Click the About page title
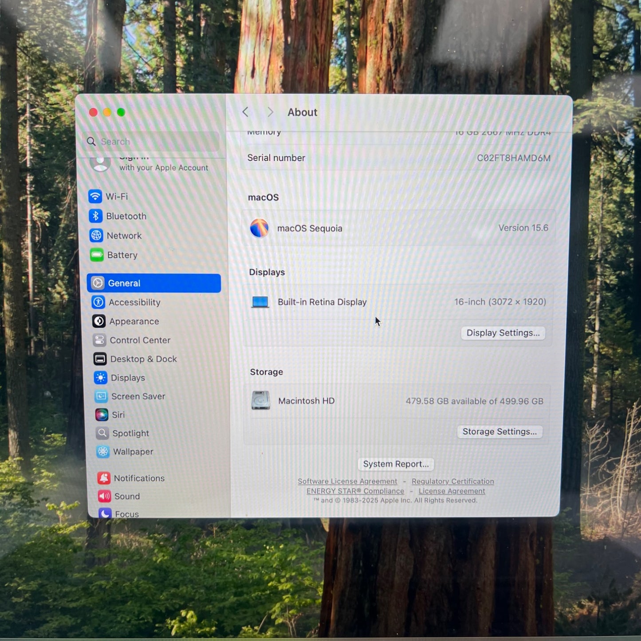The image size is (641, 641). click(x=303, y=112)
